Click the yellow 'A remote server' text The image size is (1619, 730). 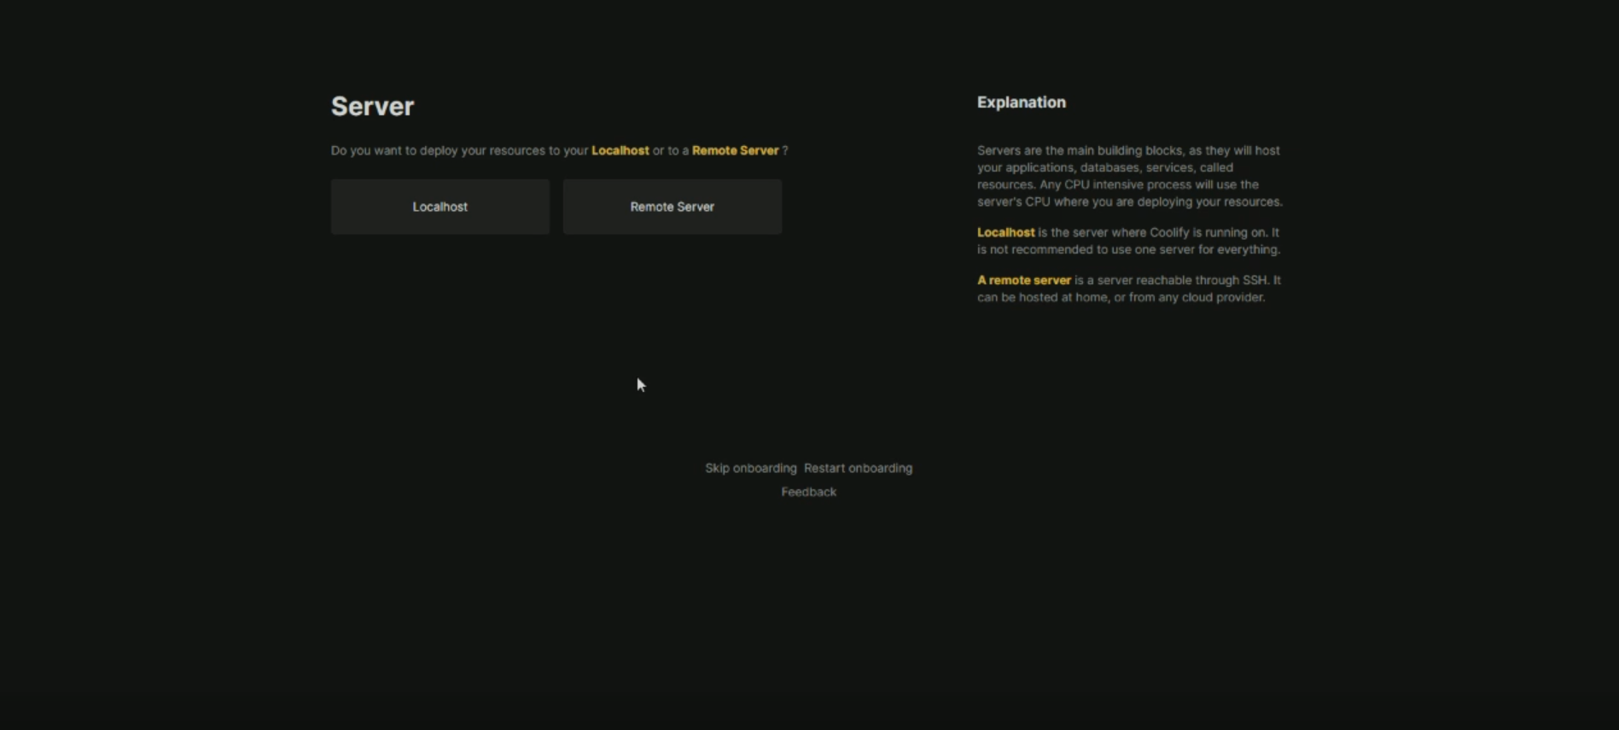(1023, 280)
